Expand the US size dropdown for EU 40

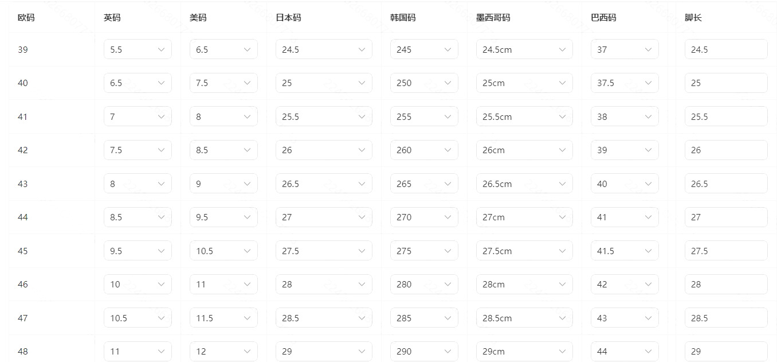tap(223, 83)
